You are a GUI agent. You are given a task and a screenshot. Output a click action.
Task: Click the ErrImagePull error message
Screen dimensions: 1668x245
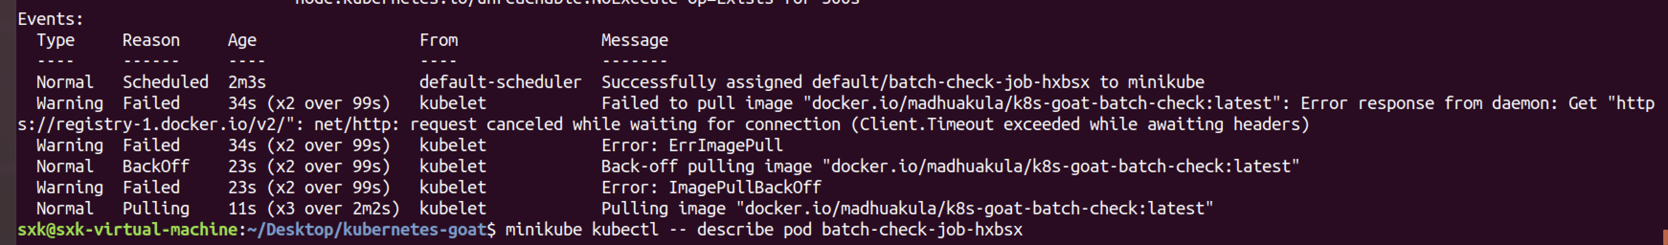691,145
